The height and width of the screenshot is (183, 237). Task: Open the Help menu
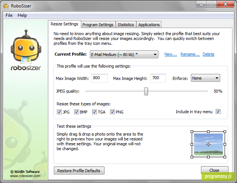(x=22, y=15)
